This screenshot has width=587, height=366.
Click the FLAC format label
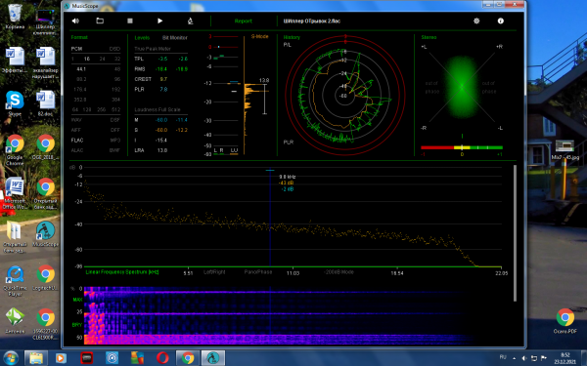click(77, 141)
